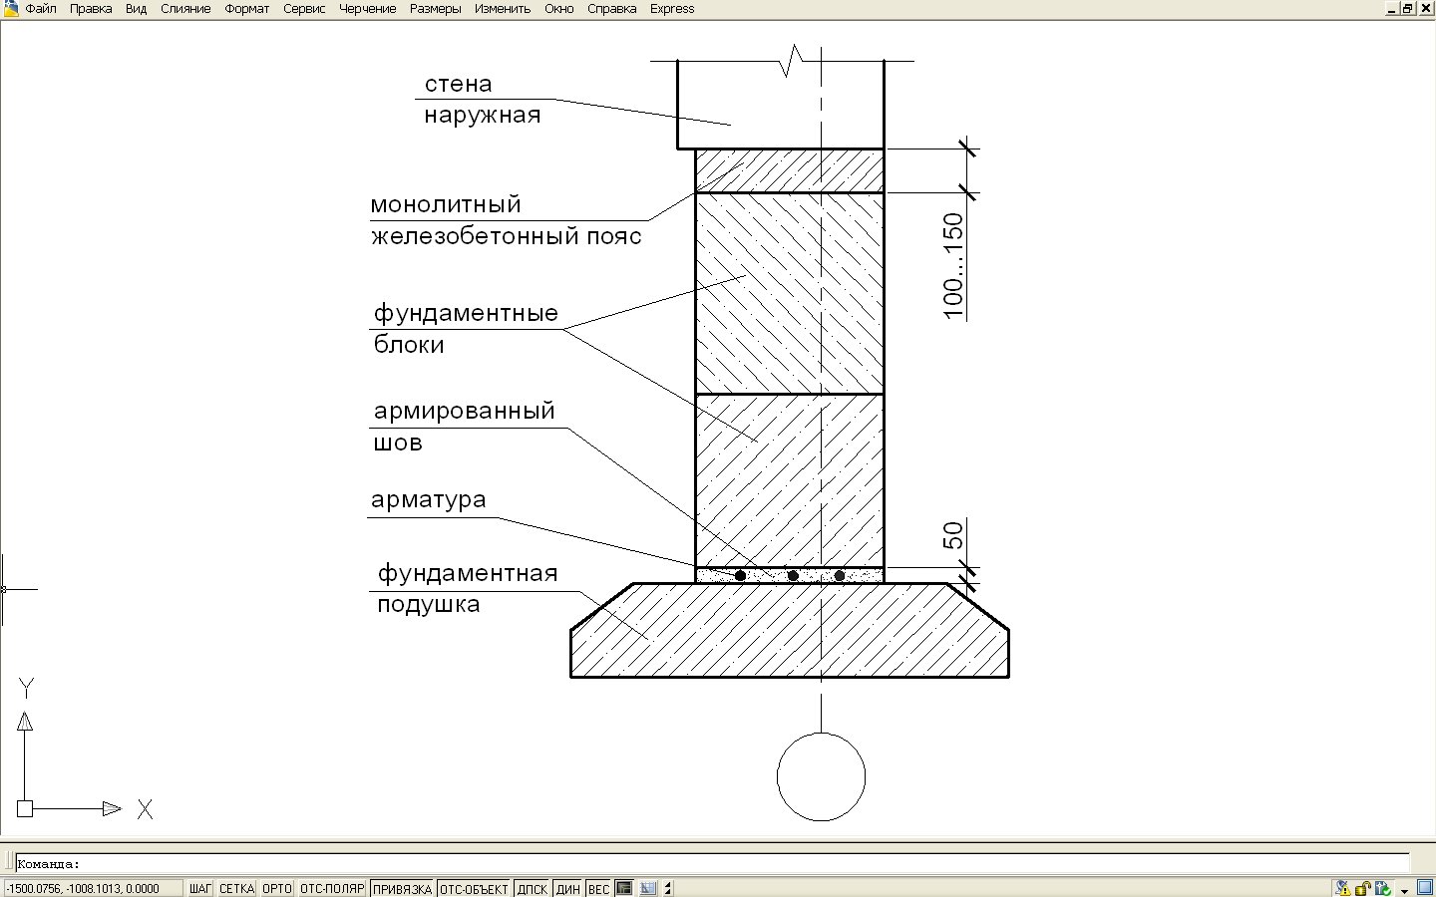Toggle ОРТО ortho mode
Image resolution: width=1436 pixels, height=897 pixels.
click(277, 888)
